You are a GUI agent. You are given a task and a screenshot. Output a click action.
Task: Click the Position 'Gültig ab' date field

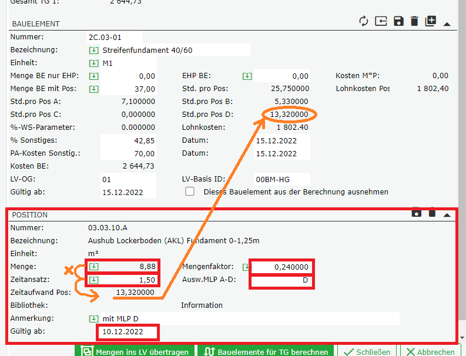(x=128, y=333)
